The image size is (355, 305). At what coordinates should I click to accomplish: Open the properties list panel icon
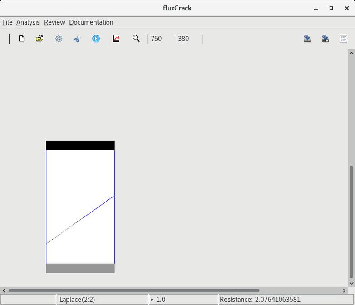coord(344,39)
